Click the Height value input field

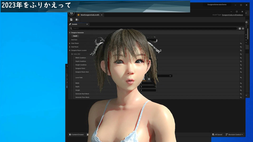pyautogui.click(x=148, y=90)
